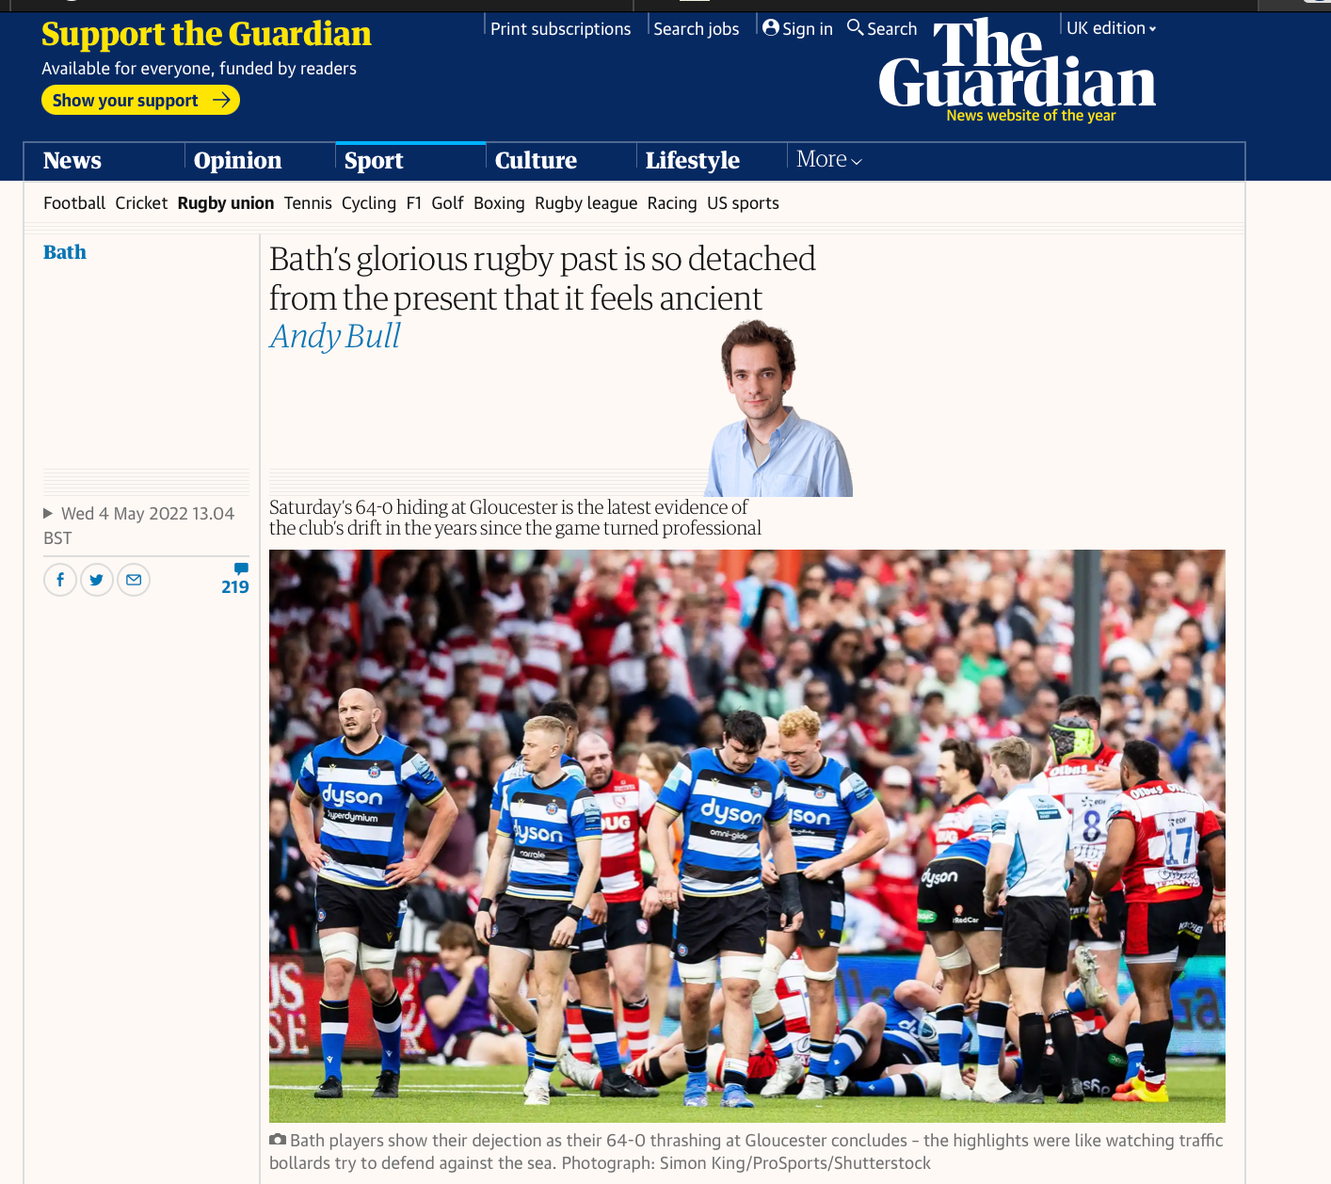Share article via email icon
The height and width of the screenshot is (1184, 1331).
(134, 580)
